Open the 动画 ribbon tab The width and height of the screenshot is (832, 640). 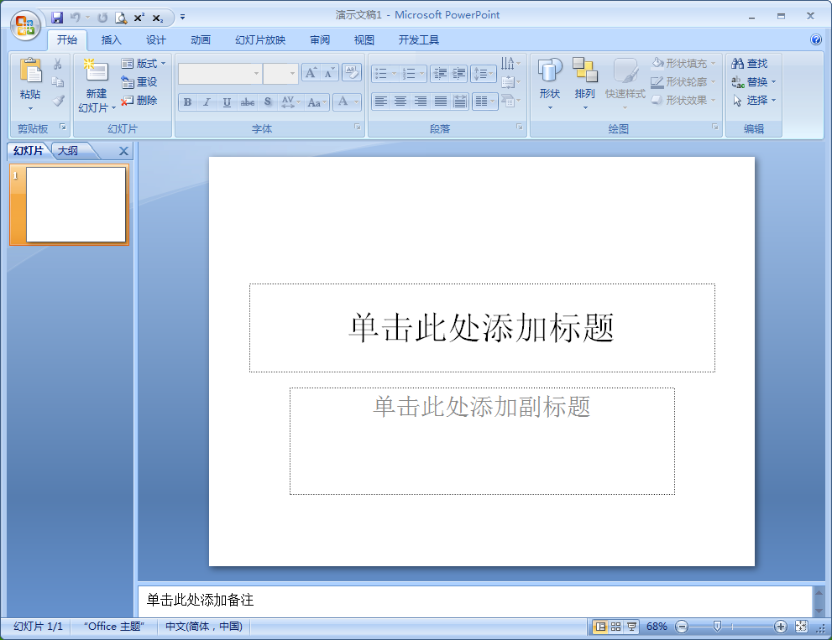tap(201, 39)
